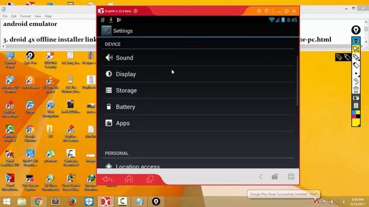Click the Display brightness icon

[109, 74]
